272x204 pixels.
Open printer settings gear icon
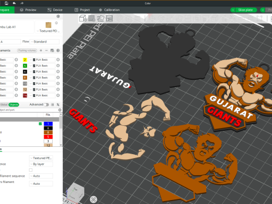click(58, 16)
